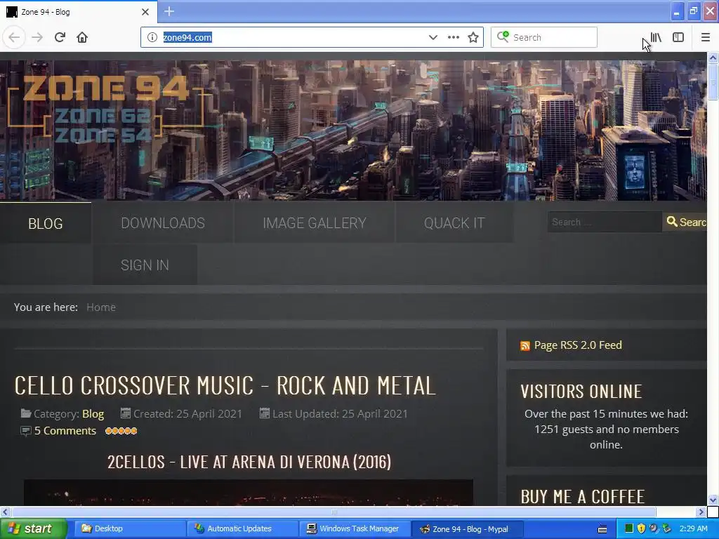Toggle the sidebar panel icon
Screen dimensions: 719x539
click(678, 37)
